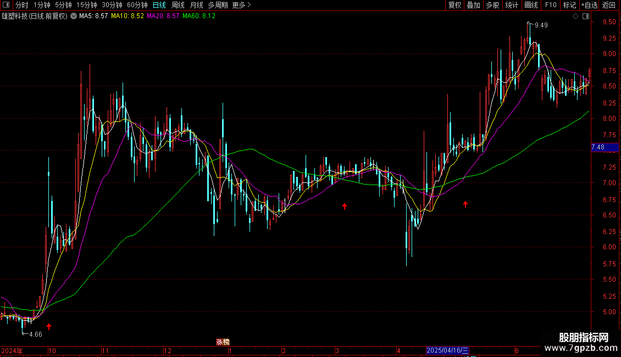Click the 复权 adjustment button
Screen dimensions: 621x357
(454, 5)
